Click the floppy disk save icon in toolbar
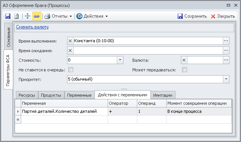The height and width of the screenshot is (142, 241). pyautogui.click(x=8, y=16)
